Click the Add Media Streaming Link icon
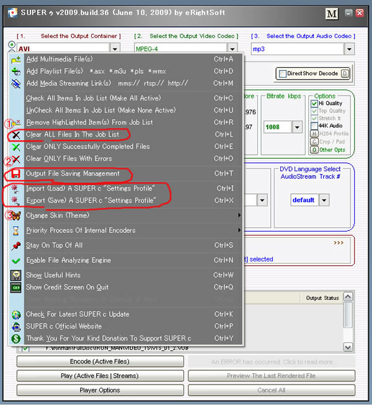The image size is (372, 405). [16, 83]
